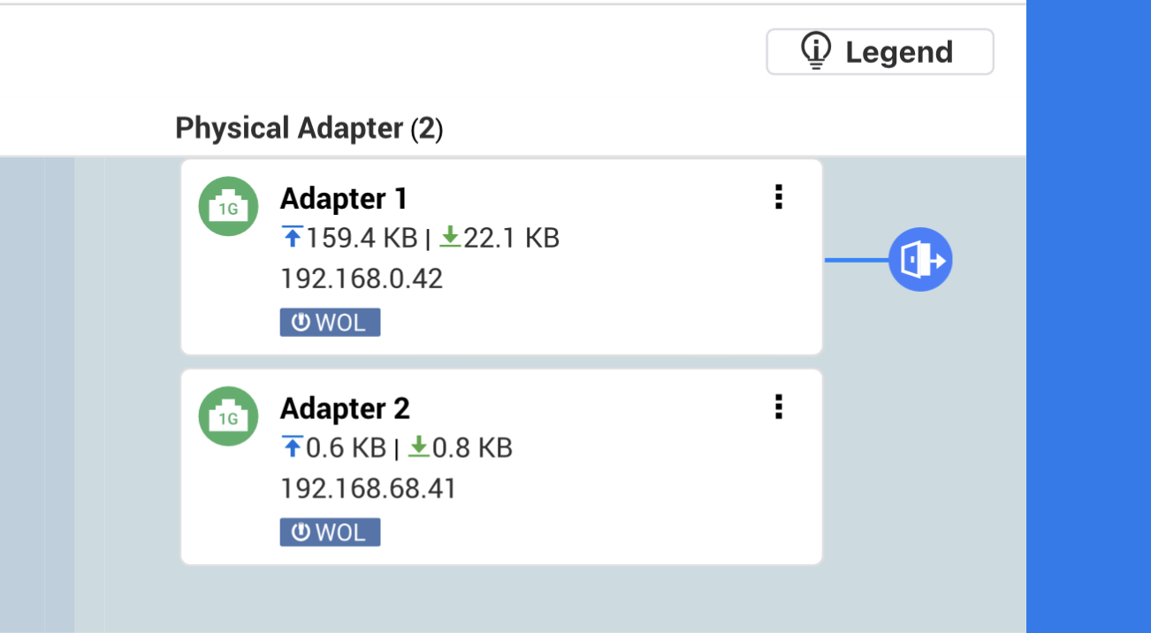Click the Physical Adapter (2) heading
The height and width of the screenshot is (633, 1151).
coord(309,129)
